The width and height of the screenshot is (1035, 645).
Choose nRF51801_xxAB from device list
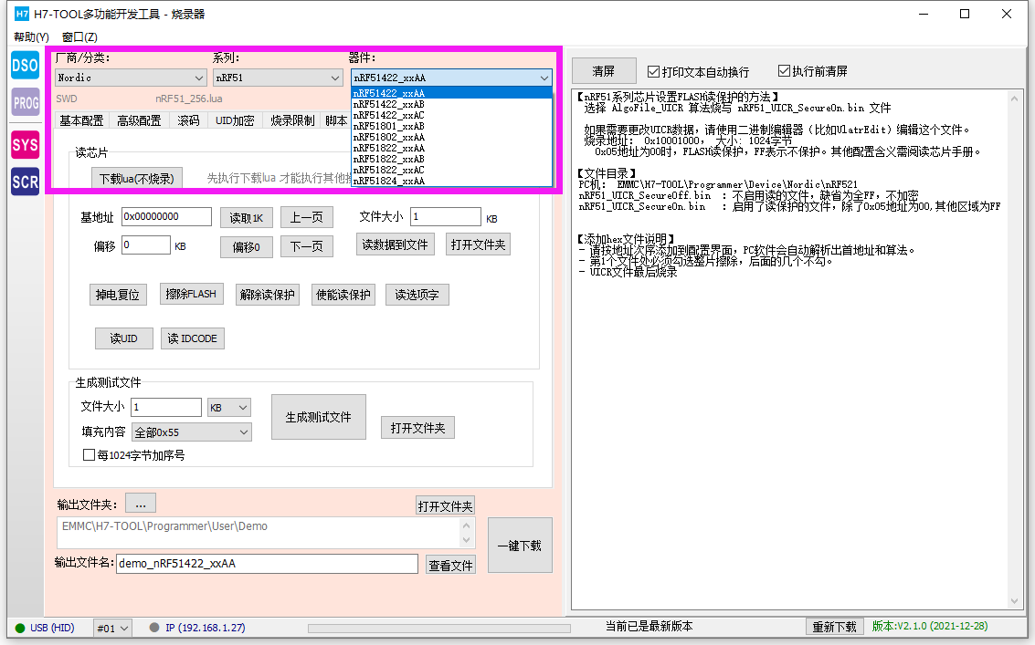click(x=451, y=126)
